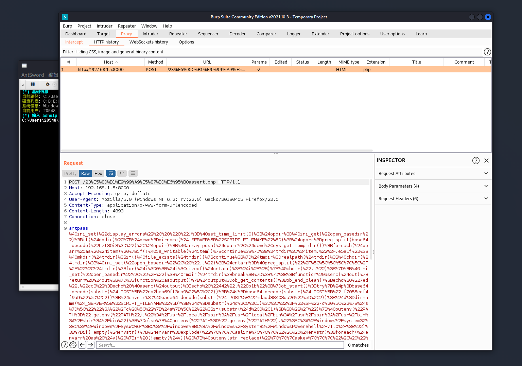Open the Project options tab
Viewport: 522px width, 366px height.
tap(355, 34)
